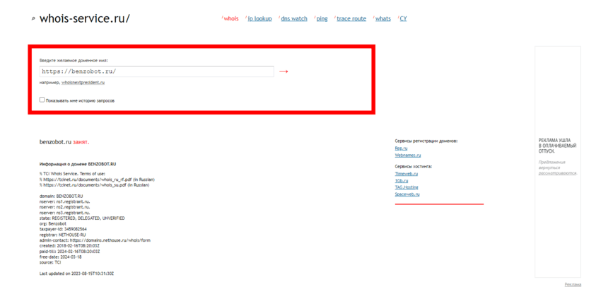Select the whats menu link

click(383, 18)
